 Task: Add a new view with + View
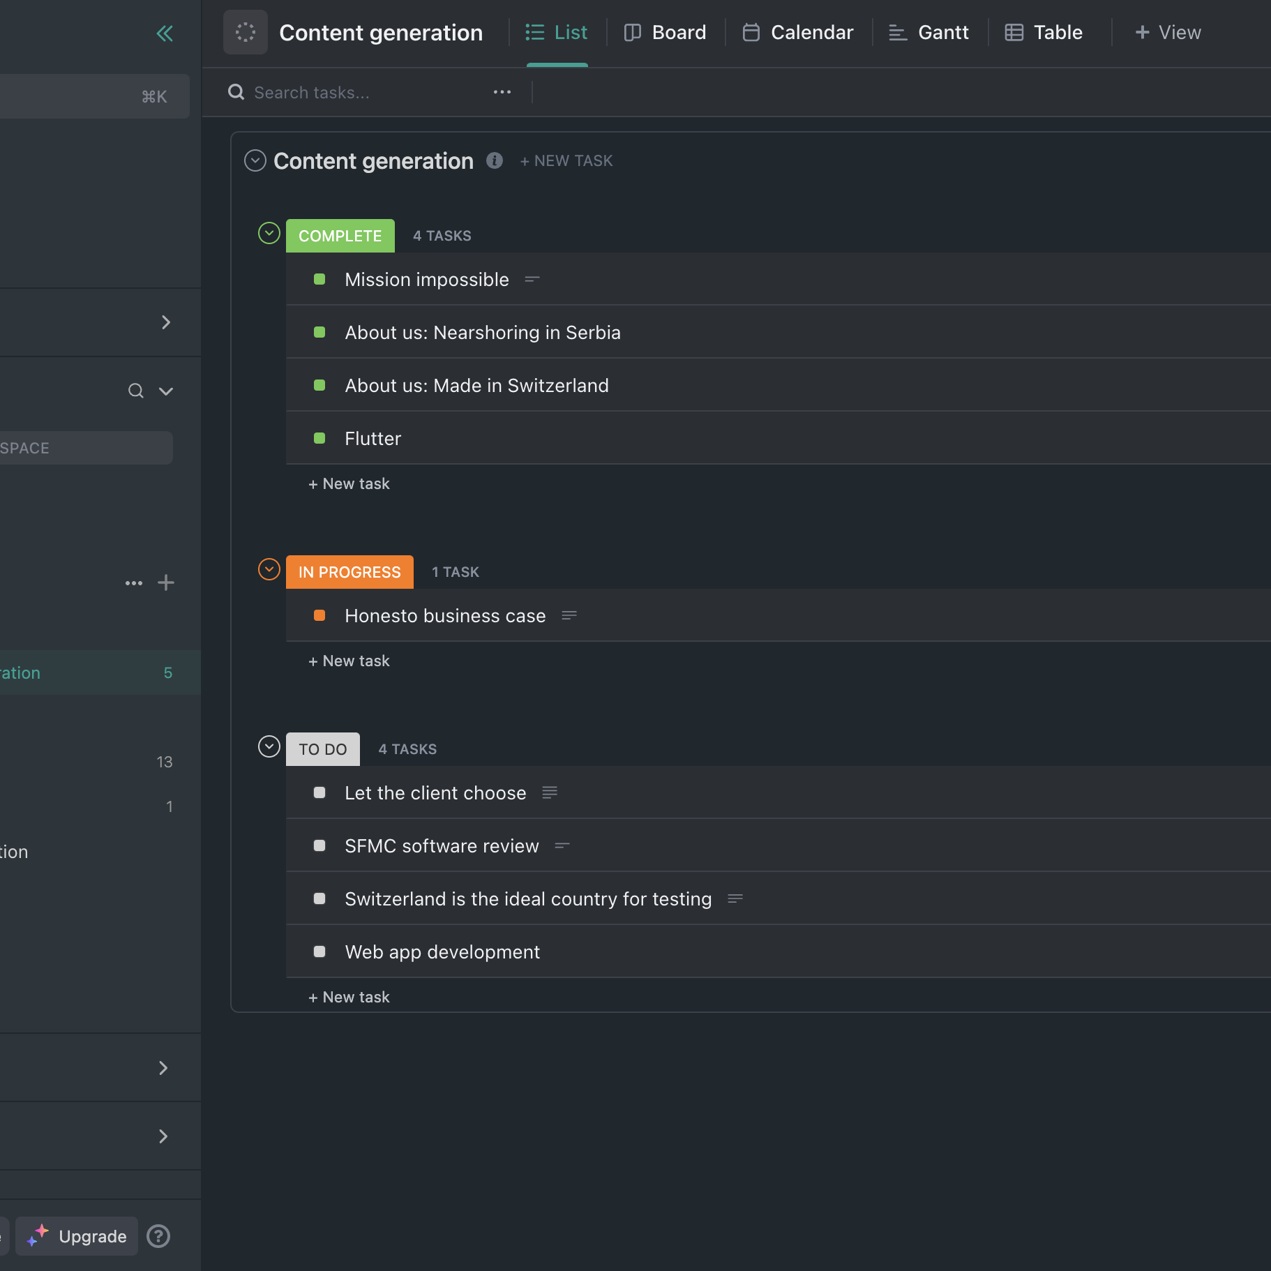(x=1168, y=32)
